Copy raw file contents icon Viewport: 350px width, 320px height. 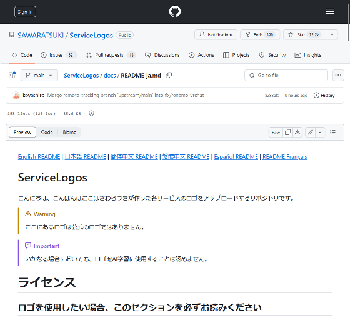[287, 132]
